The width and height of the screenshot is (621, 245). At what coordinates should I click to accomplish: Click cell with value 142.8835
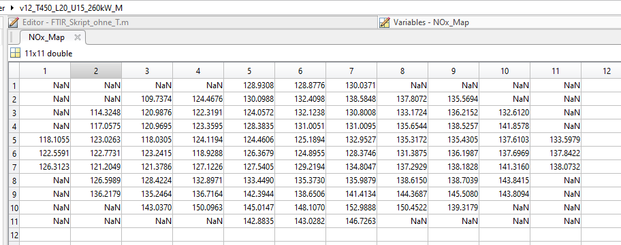click(x=249, y=221)
